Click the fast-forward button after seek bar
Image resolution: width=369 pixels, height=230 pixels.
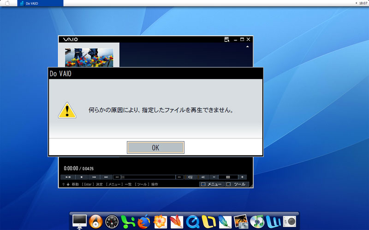pos(179,177)
